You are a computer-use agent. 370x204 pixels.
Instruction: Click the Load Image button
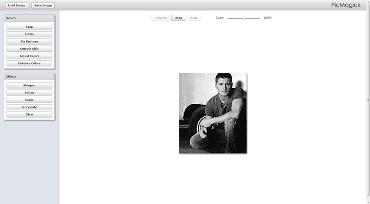click(16, 5)
